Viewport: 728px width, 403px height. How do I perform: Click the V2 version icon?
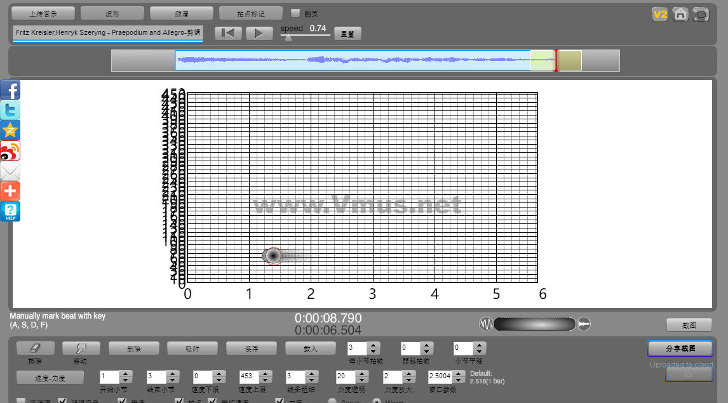tap(660, 14)
